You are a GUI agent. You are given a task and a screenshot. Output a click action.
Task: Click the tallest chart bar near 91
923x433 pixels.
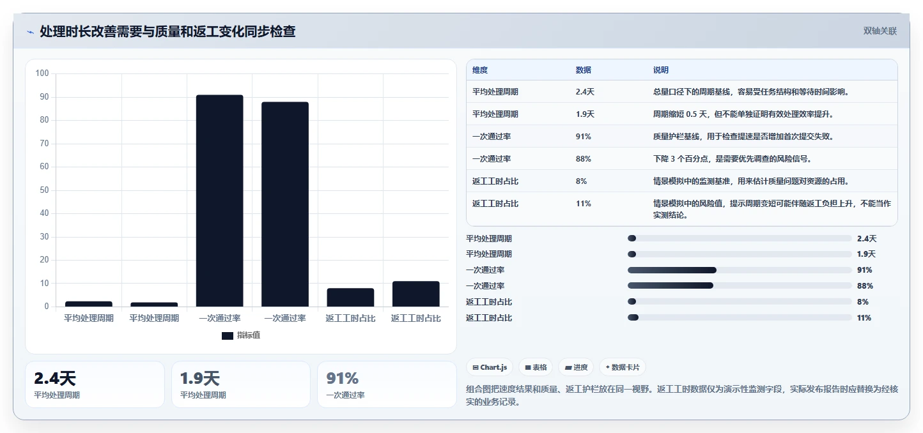pos(219,201)
